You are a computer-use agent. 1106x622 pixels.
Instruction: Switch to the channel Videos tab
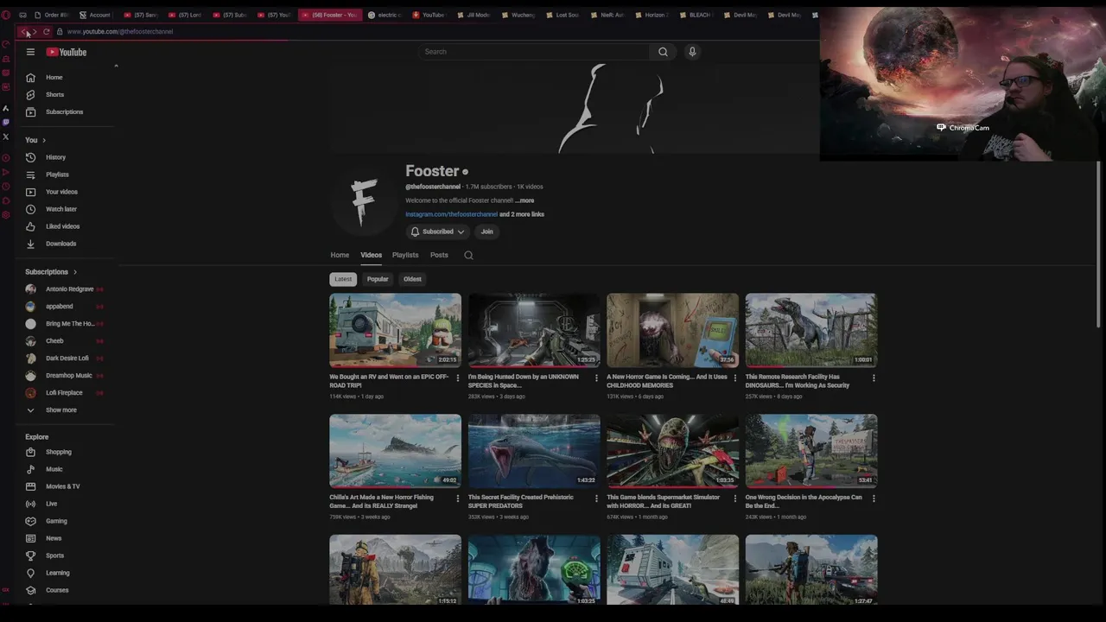click(x=371, y=255)
